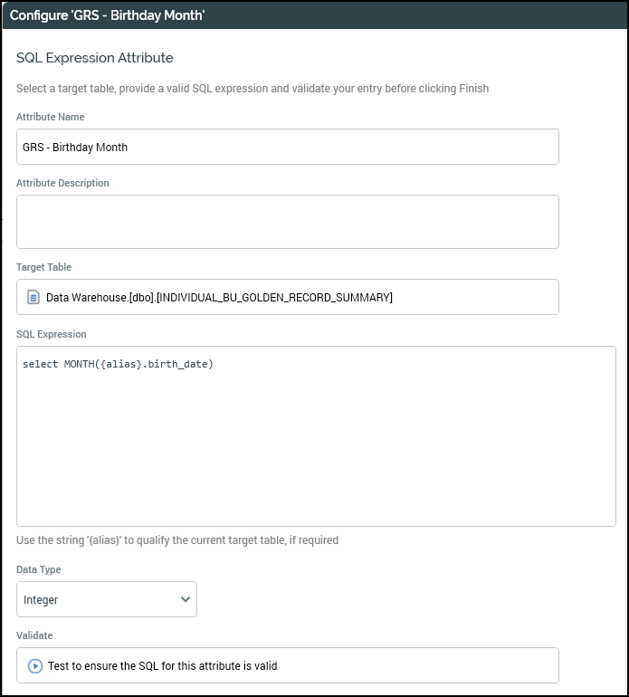
Task: Click 'Test to ensure the SQL' validation text
Action: pos(163,665)
